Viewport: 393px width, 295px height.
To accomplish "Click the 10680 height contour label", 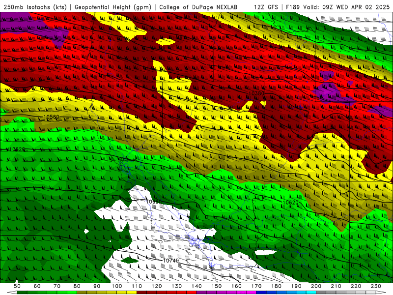I will coord(154,202).
